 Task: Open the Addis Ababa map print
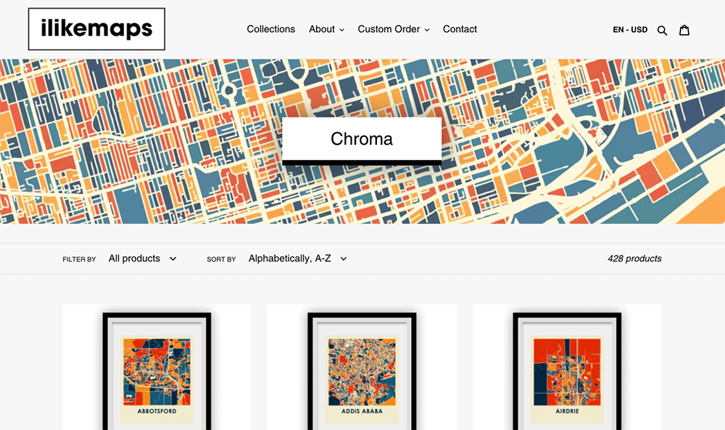[362, 369]
